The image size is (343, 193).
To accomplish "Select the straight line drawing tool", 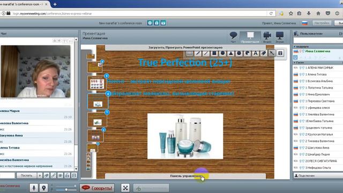I will [206, 53].
